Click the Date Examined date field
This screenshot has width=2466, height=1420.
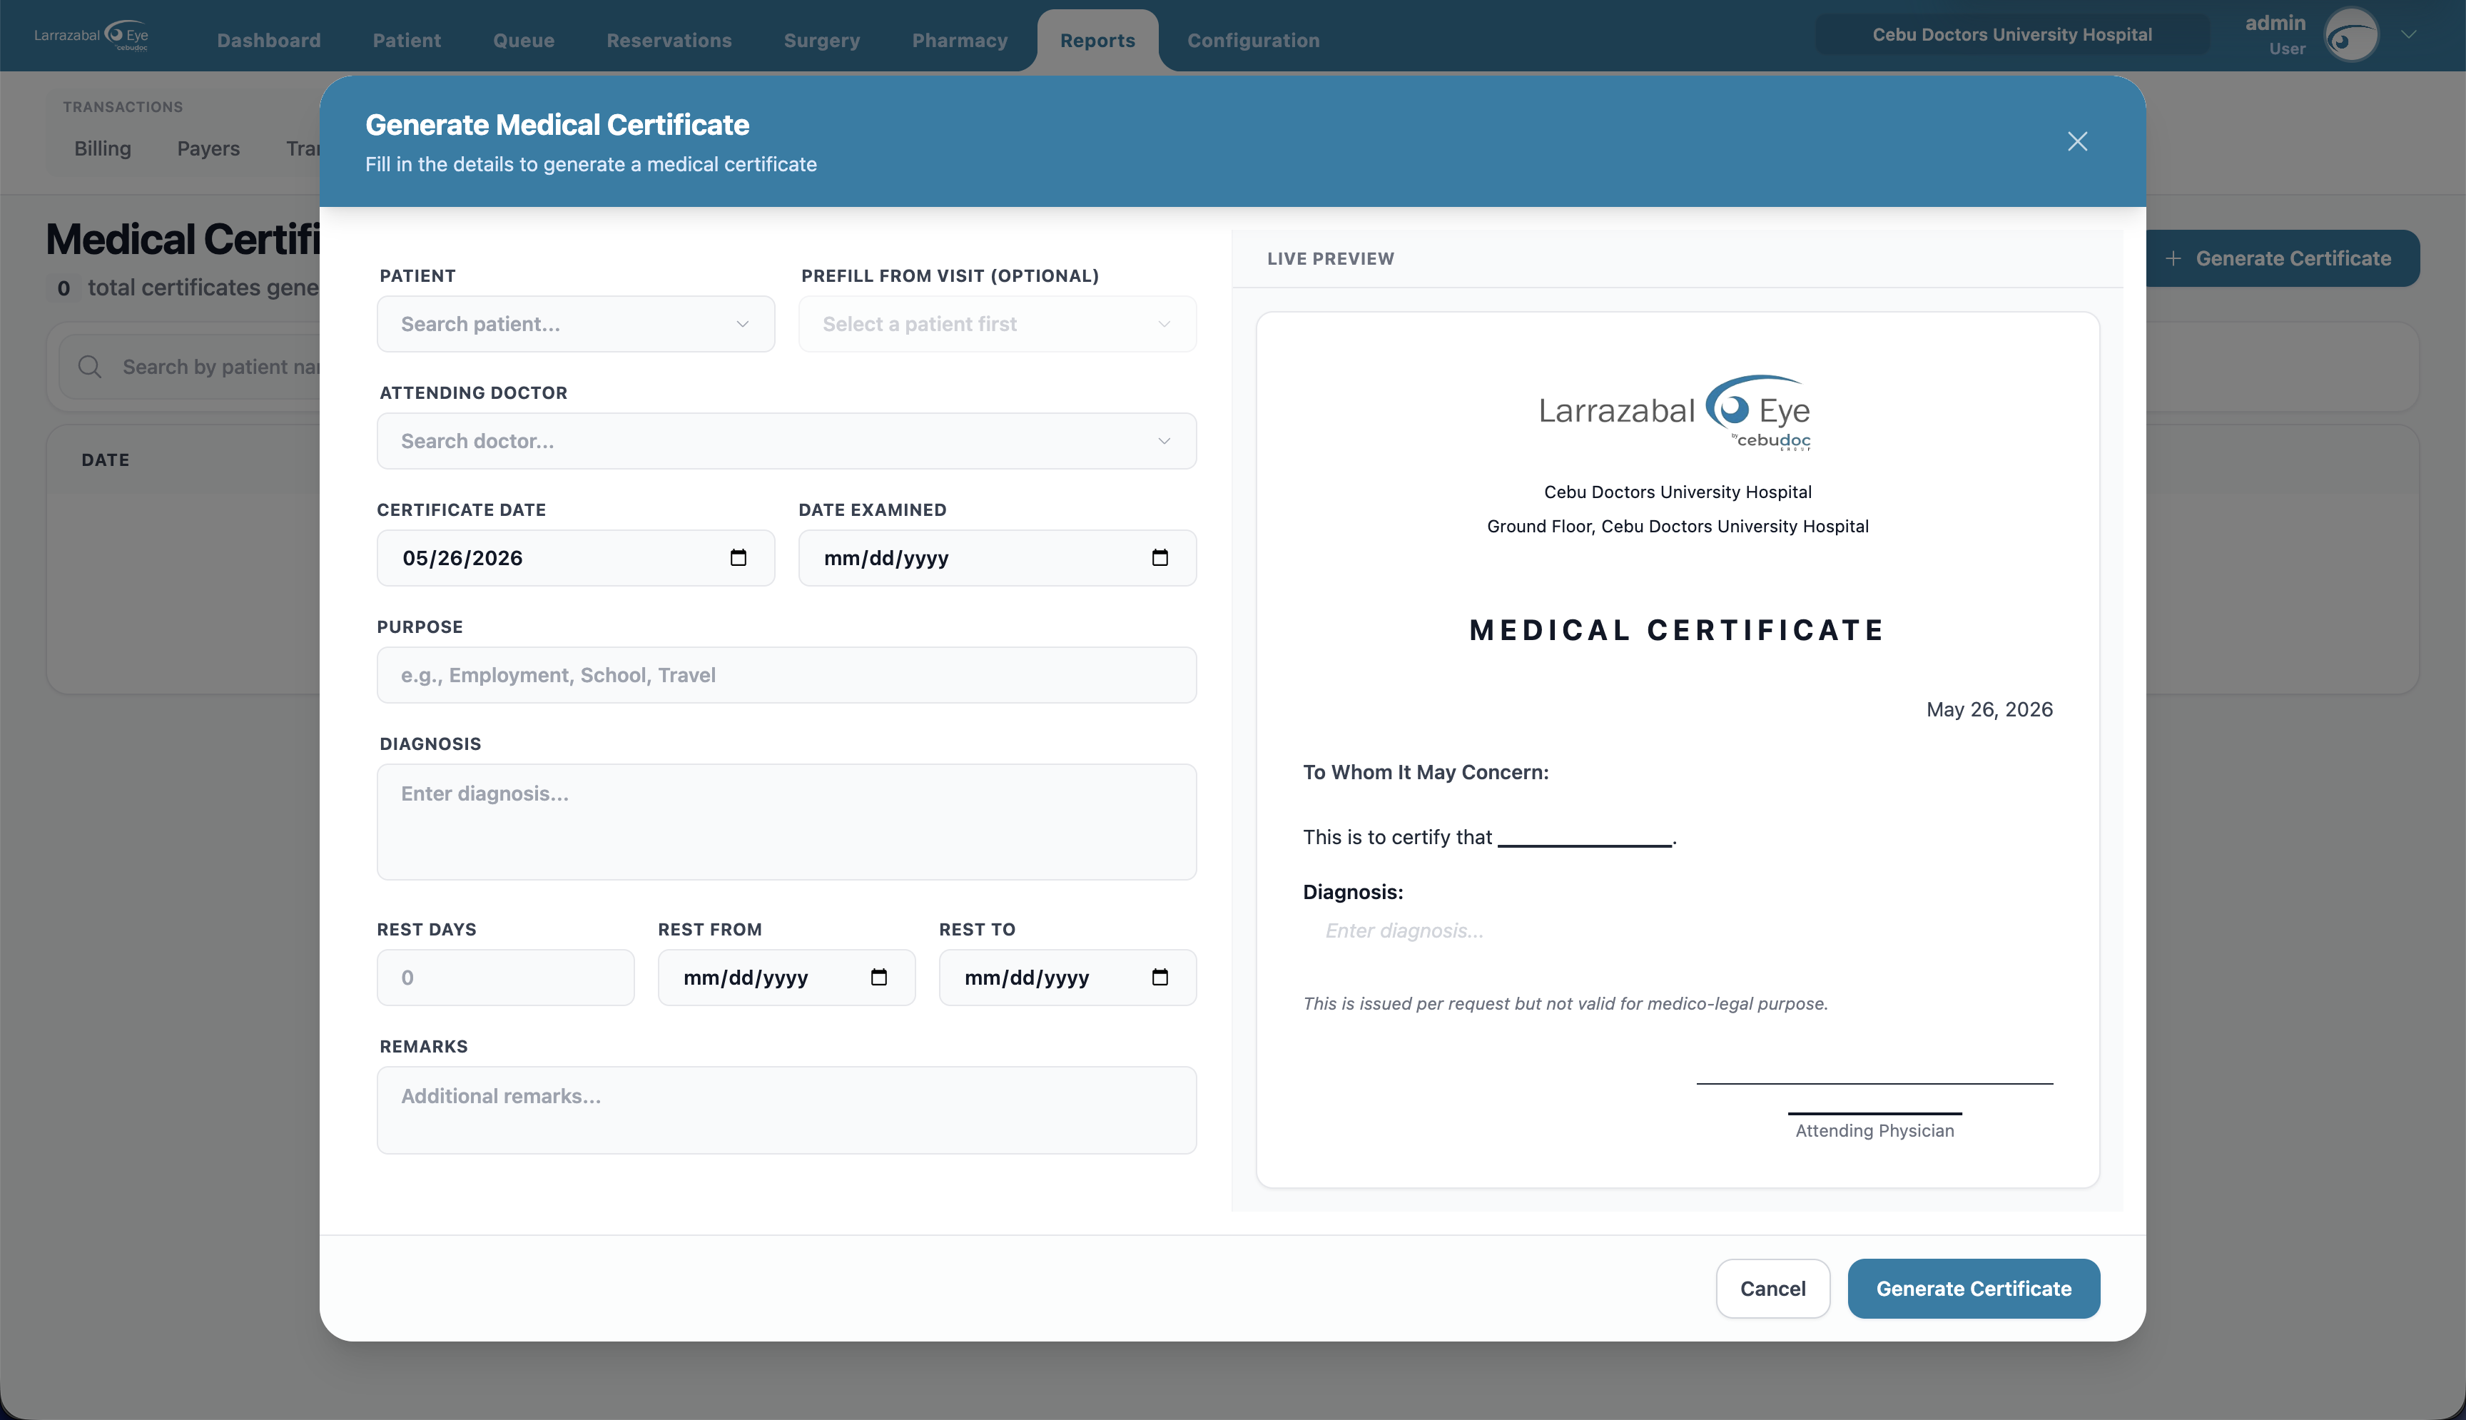[x=997, y=558]
